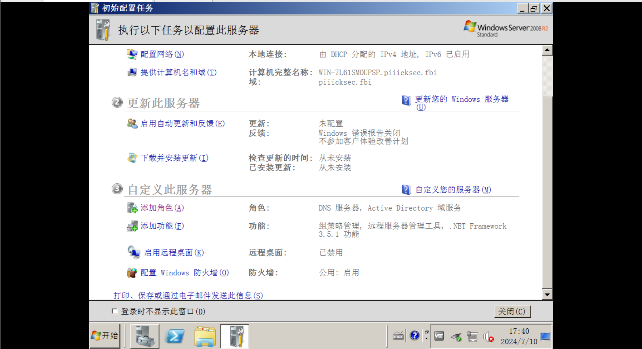The width and height of the screenshot is (642, 349).
Task: Click the Configure Network (配置网络) icon
Action: [132, 54]
